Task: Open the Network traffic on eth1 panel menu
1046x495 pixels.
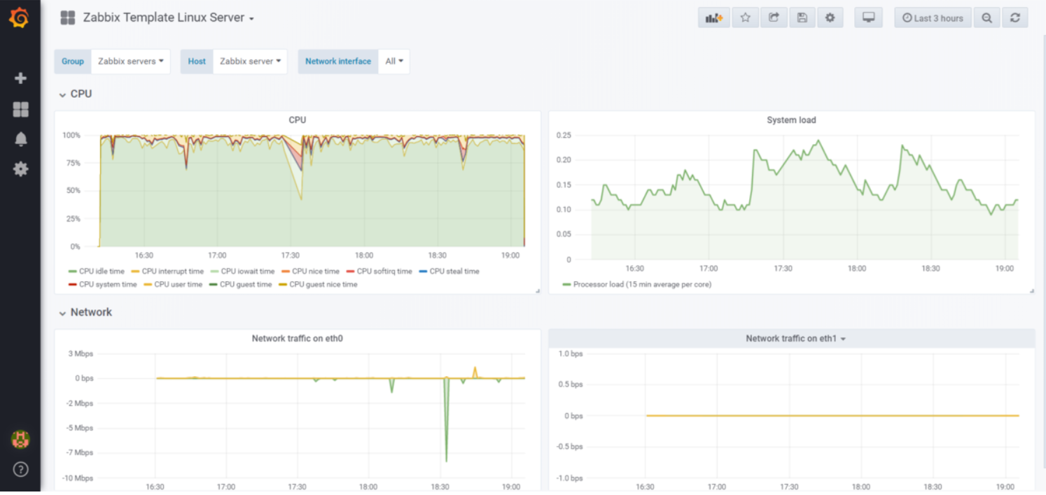Action: [x=795, y=338]
